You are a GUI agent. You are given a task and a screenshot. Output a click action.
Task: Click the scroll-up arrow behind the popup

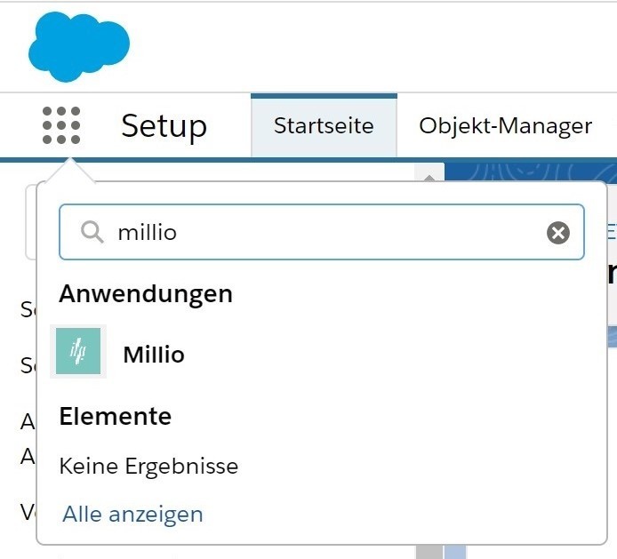coord(429,178)
